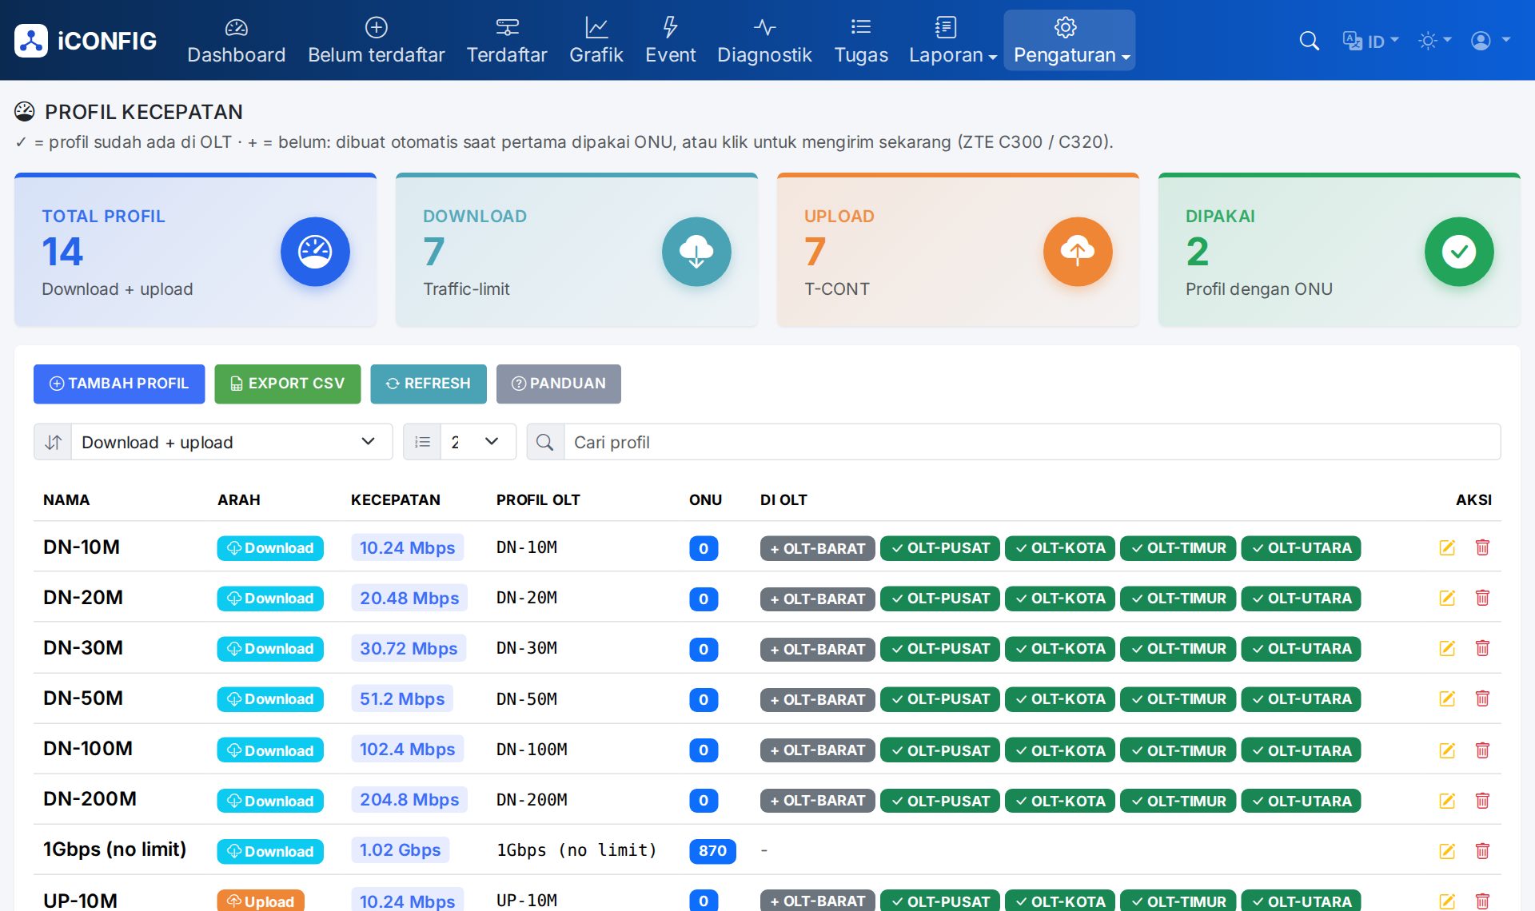This screenshot has height=911, width=1535.
Task: Push DN-100M to OLT-BARAT
Action: pyautogui.click(x=817, y=750)
